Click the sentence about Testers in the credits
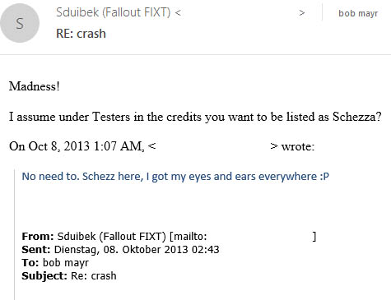 [195, 117]
